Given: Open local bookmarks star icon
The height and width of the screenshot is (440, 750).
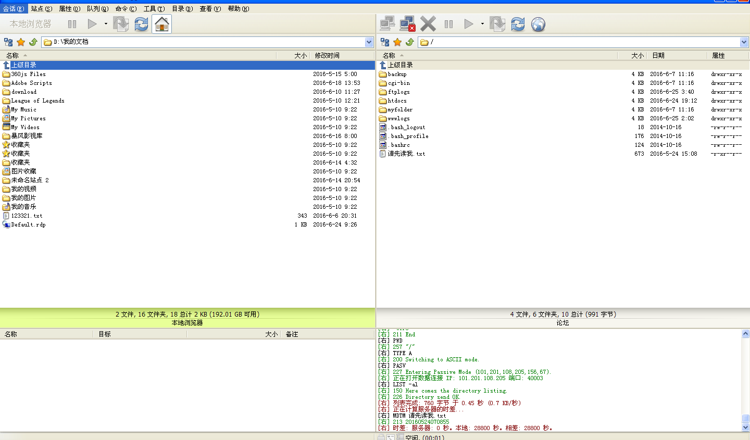Looking at the screenshot, I should click(x=21, y=42).
